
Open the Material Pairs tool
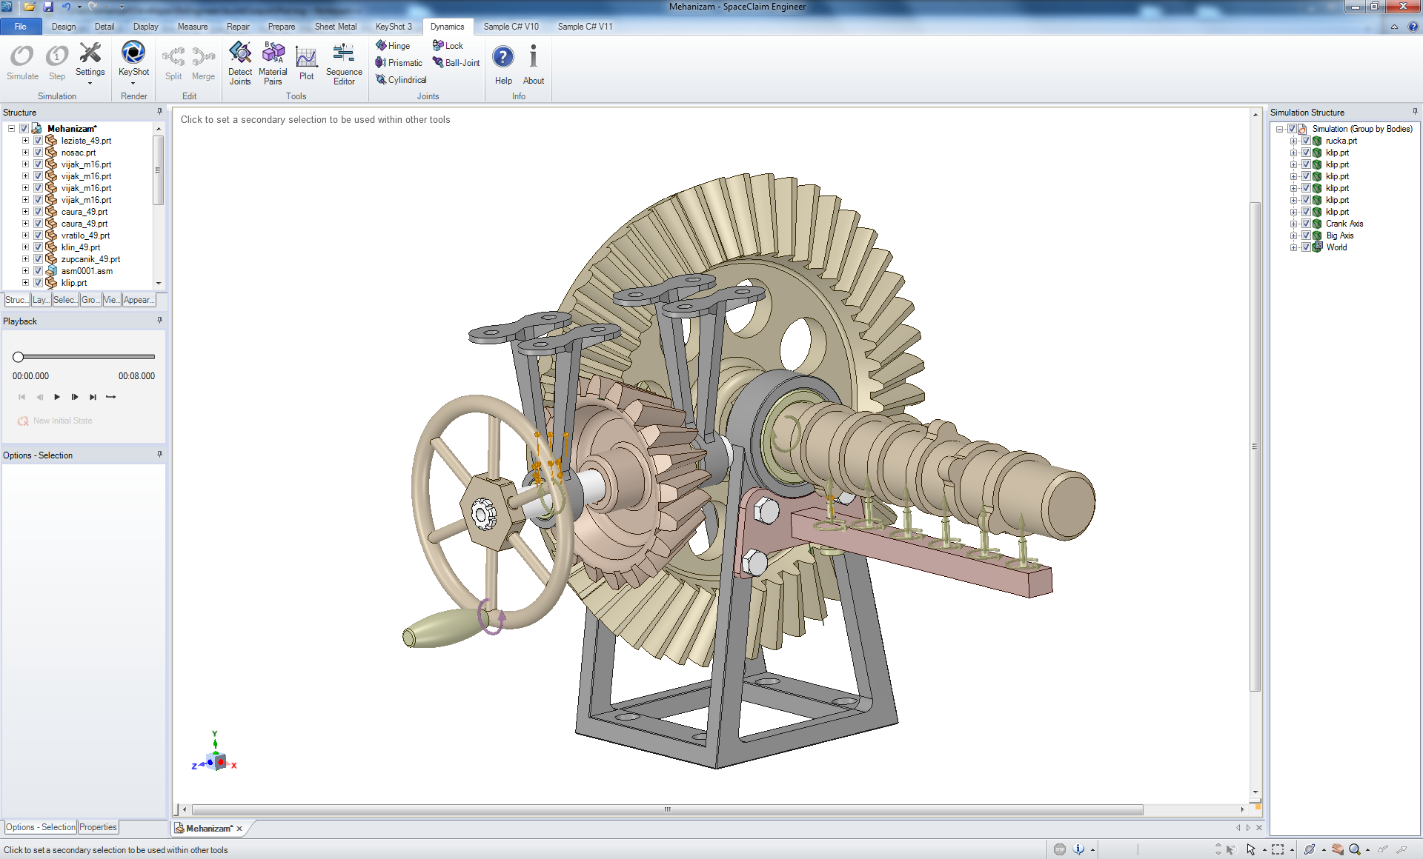(x=273, y=63)
